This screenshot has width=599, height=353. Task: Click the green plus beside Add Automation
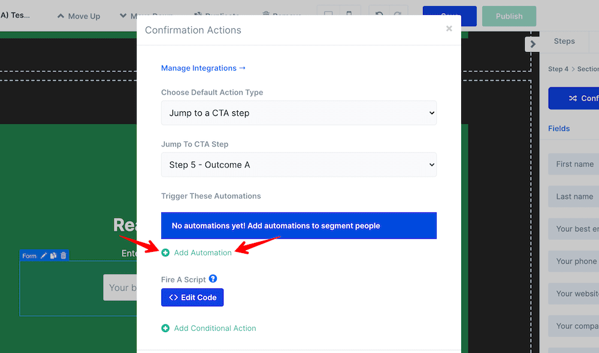166,252
